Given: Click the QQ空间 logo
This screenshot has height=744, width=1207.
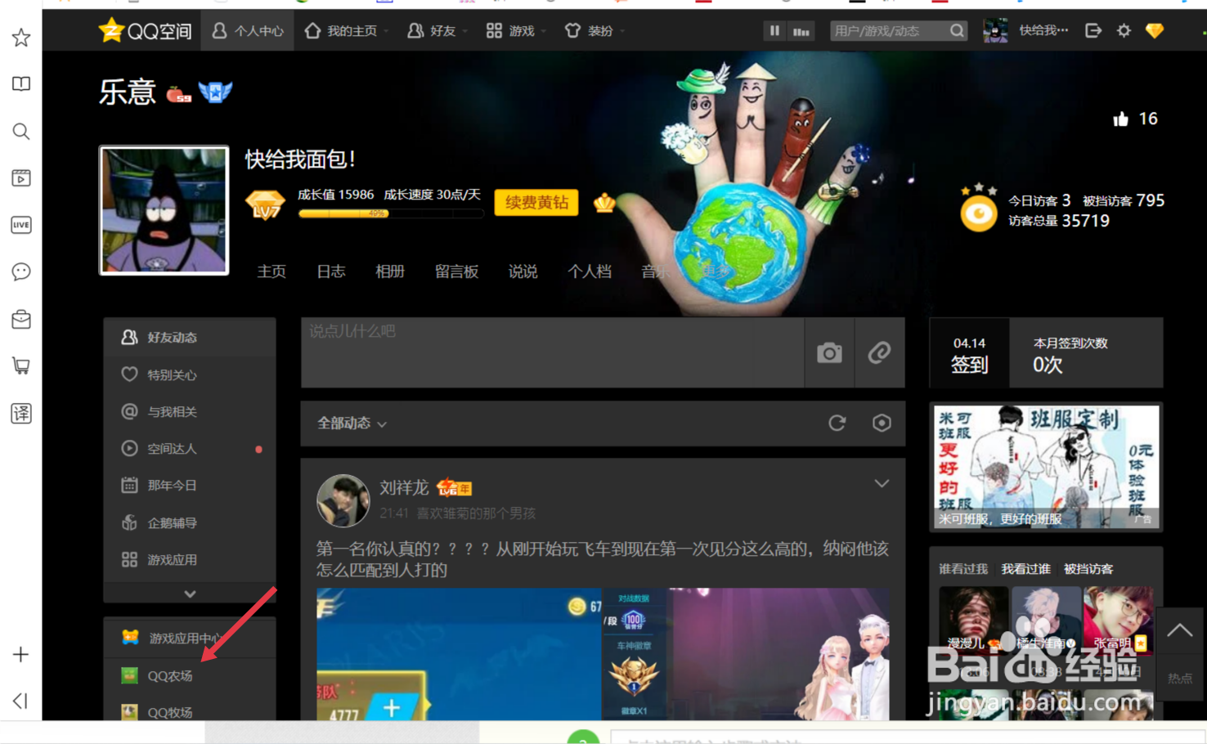Looking at the screenshot, I should [x=145, y=31].
